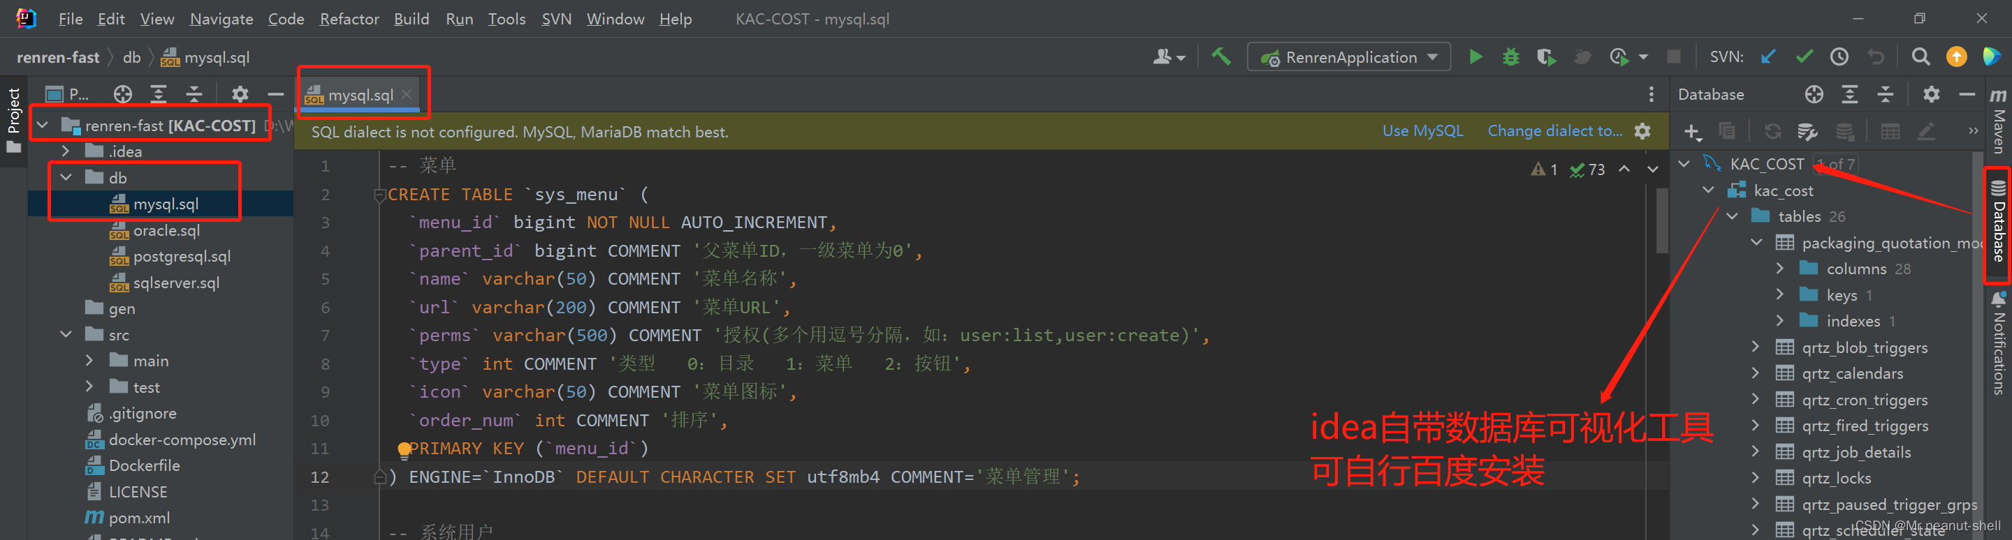Viewport: 2012px width, 540px height.
Task: Select pom.xml in Project tree
Action: pyautogui.click(x=139, y=518)
